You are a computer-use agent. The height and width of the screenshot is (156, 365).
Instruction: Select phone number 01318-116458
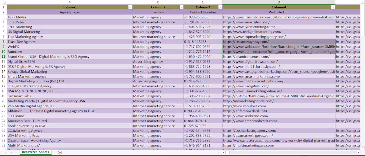[x=203, y=42]
